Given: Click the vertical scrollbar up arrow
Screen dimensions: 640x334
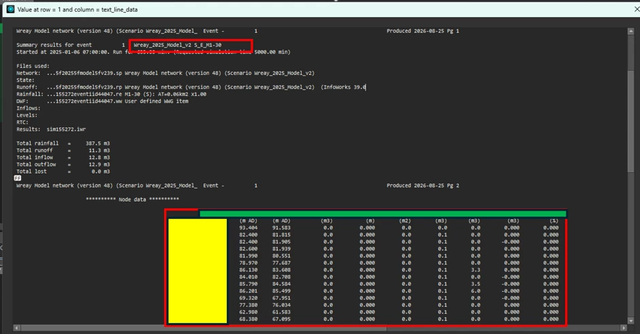Looking at the screenshot, I should point(630,31).
